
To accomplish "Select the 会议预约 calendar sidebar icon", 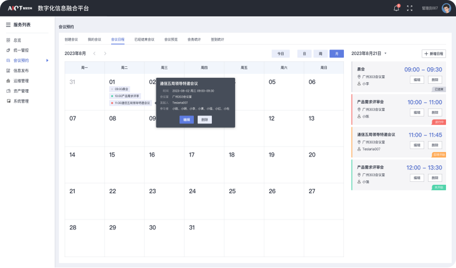I will [8, 60].
